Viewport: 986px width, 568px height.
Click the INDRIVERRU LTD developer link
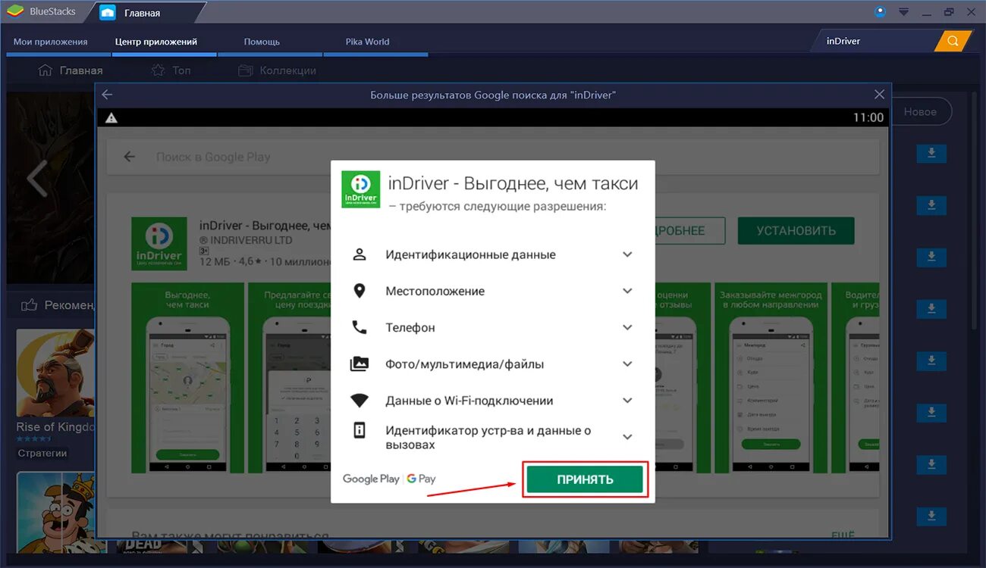[246, 240]
